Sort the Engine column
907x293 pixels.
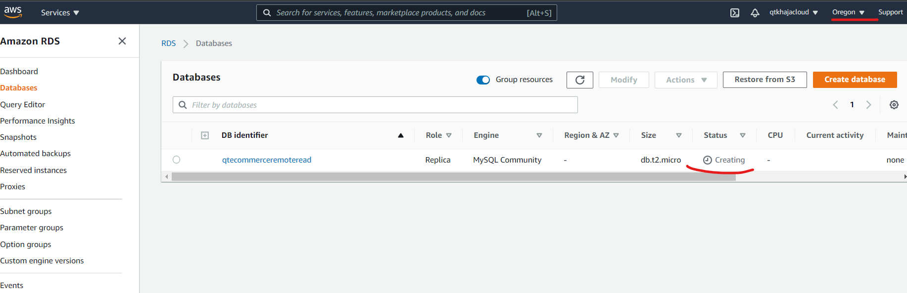[539, 135]
